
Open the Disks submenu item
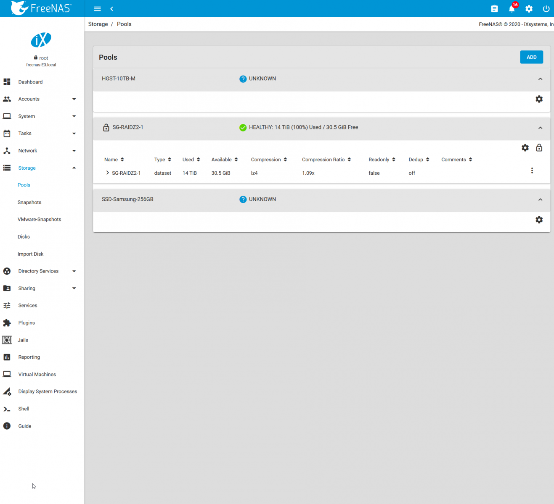pyautogui.click(x=24, y=236)
